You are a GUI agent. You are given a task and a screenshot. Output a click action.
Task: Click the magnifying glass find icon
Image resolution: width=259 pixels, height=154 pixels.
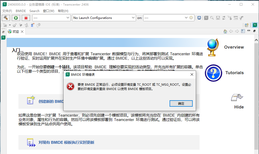point(212,18)
